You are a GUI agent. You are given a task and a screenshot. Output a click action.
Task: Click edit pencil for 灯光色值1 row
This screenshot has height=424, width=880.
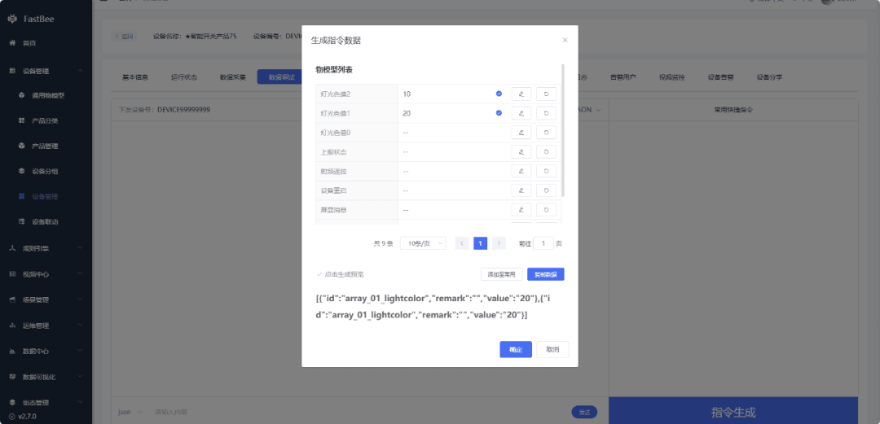521,113
